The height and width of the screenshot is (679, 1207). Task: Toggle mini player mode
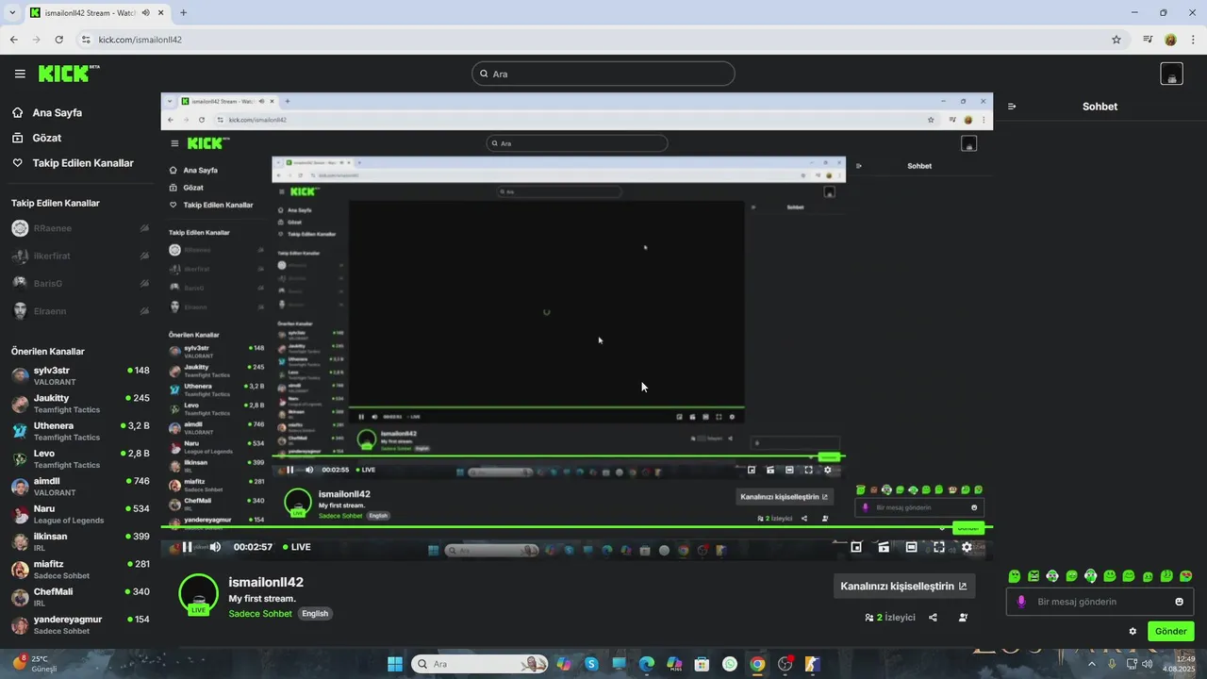tap(856, 547)
